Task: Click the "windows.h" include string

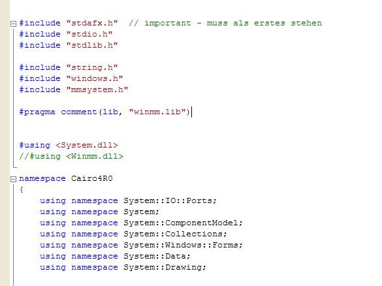Action: click(x=95, y=79)
